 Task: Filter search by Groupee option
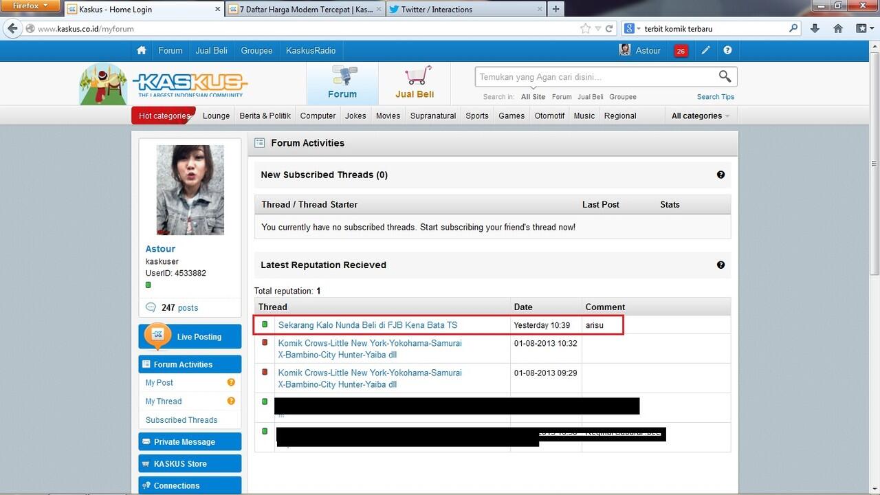pos(623,97)
